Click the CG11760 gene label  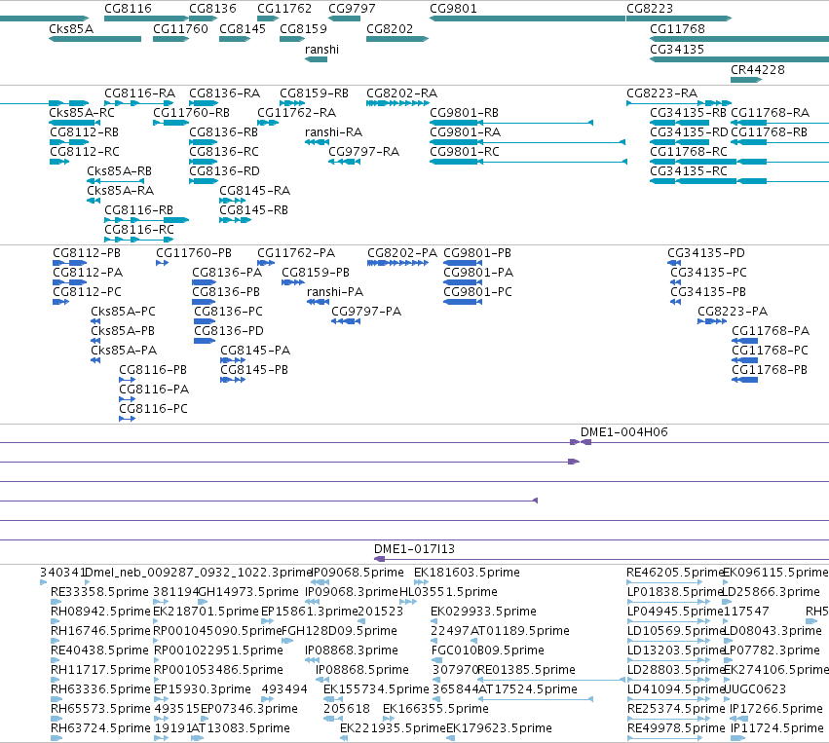(180, 28)
